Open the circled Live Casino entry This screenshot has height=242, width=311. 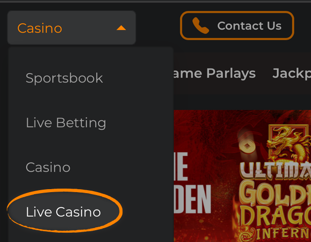coord(64,212)
